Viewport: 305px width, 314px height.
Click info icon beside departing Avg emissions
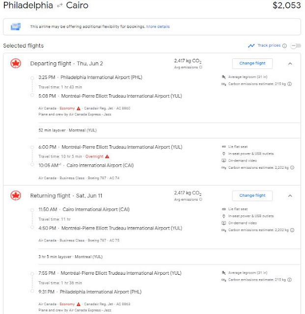[200, 67]
